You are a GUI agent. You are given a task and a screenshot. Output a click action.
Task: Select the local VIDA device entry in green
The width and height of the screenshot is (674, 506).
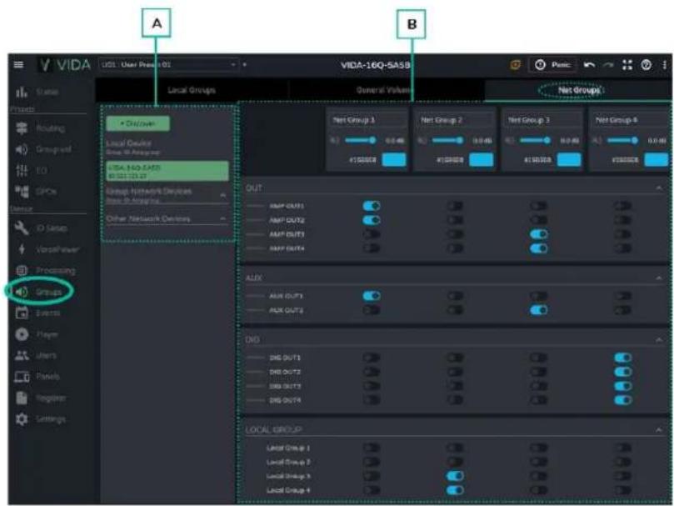(x=167, y=171)
